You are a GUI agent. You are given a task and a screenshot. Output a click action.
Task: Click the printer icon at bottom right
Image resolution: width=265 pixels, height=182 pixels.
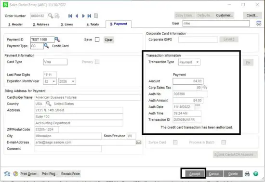pos(247,174)
